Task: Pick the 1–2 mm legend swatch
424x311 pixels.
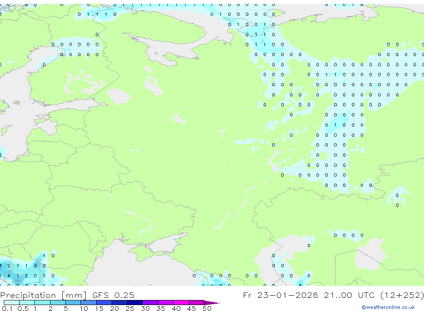Action: 42,303
